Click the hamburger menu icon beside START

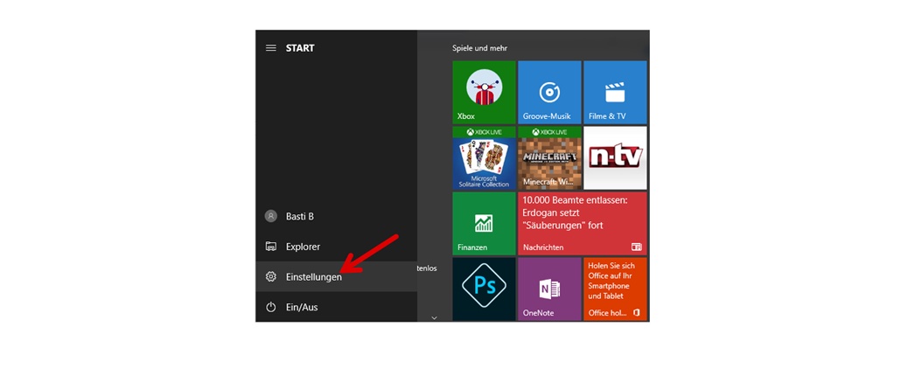(270, 48)
